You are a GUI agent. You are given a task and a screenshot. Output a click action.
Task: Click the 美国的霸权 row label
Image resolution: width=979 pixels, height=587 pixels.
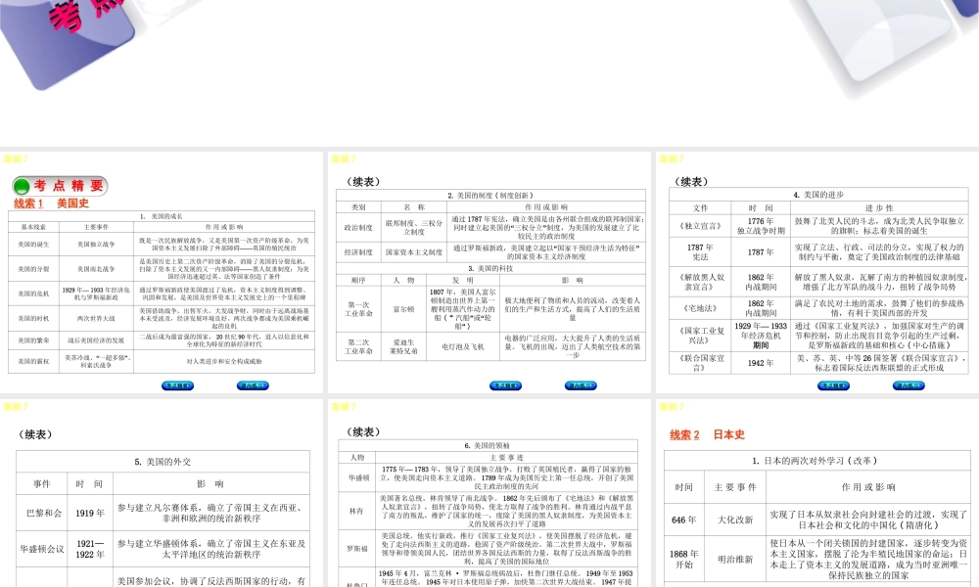click(33, 361)
